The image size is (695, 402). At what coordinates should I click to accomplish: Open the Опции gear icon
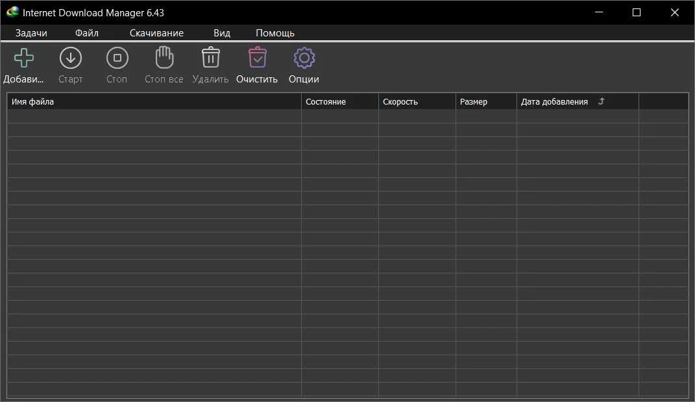[x=304, y=58]
